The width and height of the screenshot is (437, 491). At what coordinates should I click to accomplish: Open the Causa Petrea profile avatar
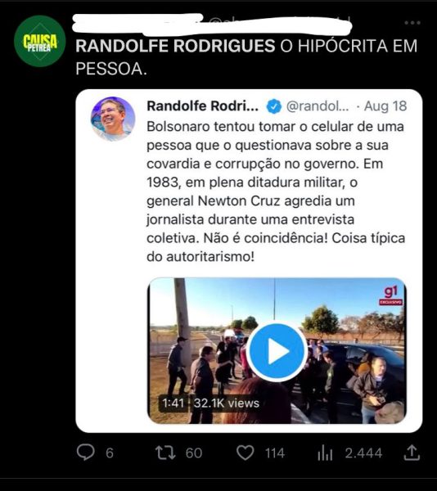[40, 41]
